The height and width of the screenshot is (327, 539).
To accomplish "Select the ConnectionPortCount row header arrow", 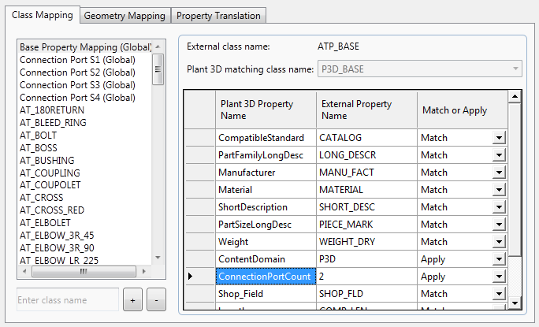I will click(x=190, y=277).
